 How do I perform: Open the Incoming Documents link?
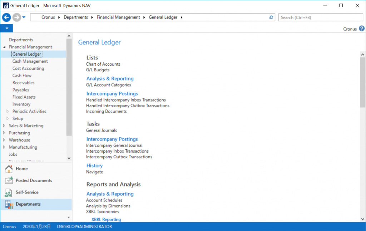[107, 112]
